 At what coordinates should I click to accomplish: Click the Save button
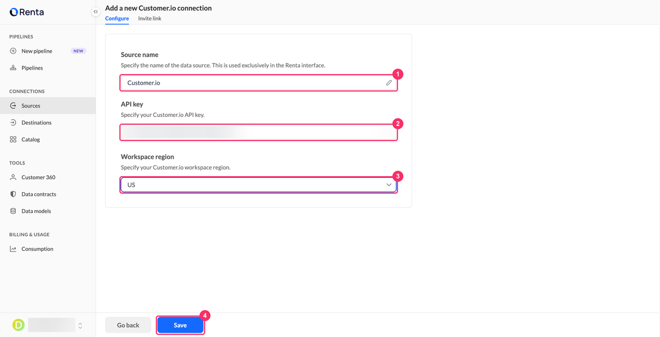[x=180, y=325]
